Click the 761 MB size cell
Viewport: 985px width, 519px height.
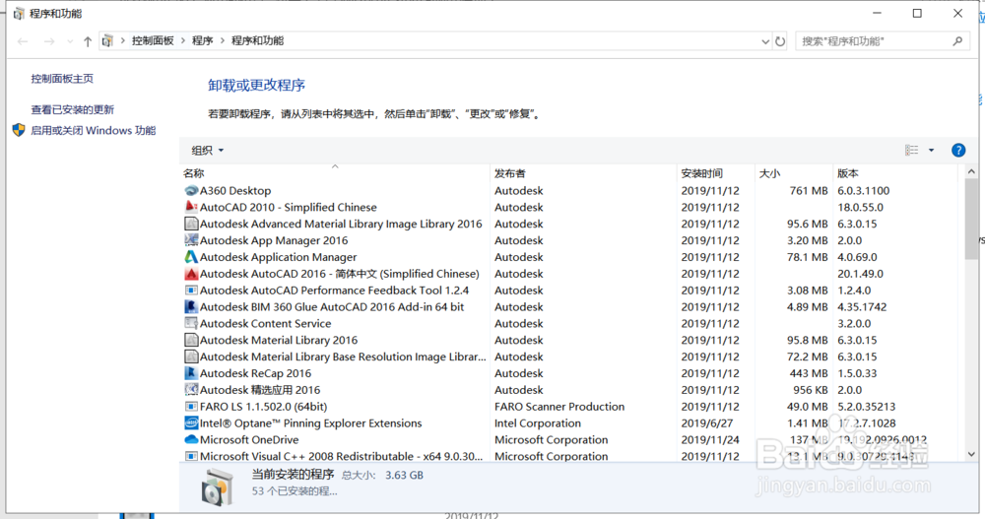click(809, 190)
